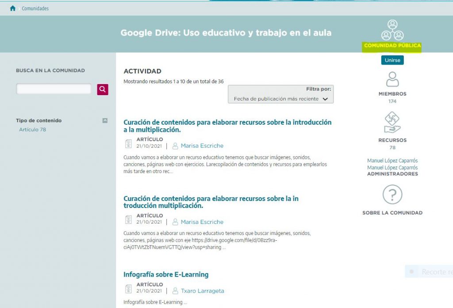Click the question mark icon for Sobre la comunidad
Viewport: 453px width, 308px height.
click(392, 195)
